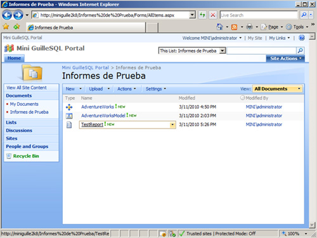Open the TestReport item dropdown arrow

point(172,125)
